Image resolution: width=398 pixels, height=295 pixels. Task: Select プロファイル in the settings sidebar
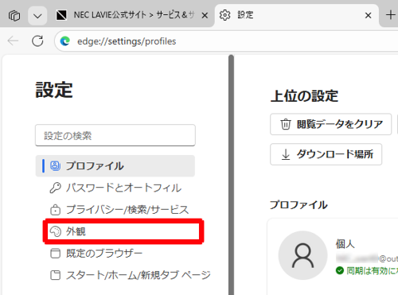(x=115, y=166)
